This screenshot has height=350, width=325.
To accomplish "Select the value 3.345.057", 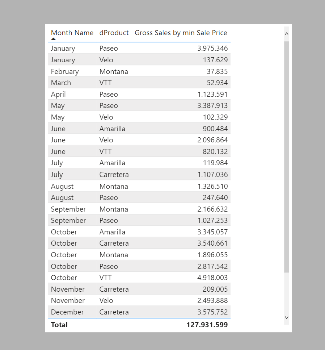I will click(212, 232).
